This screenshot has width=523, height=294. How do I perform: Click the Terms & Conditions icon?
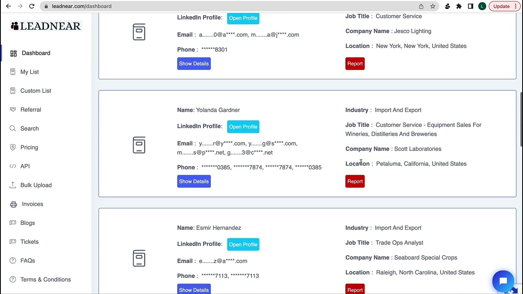click(x=13, y=279)
